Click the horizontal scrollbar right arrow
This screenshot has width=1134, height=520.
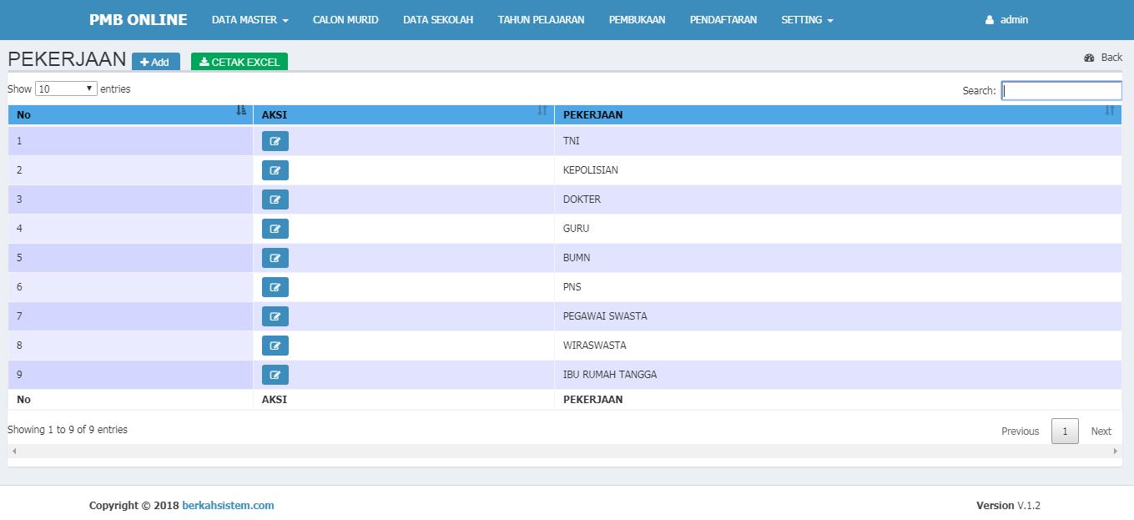click(1116, 451)
